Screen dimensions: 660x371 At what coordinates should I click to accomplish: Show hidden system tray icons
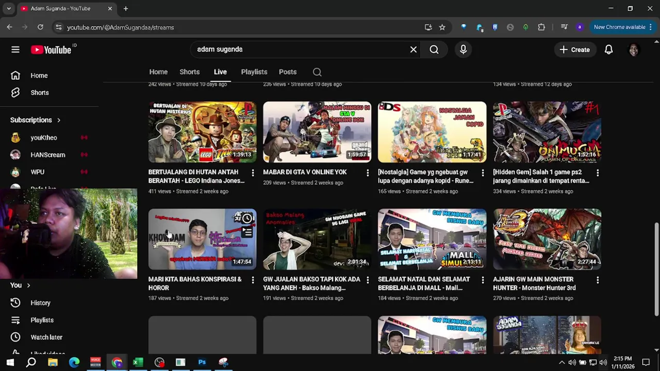click(562, 362)
